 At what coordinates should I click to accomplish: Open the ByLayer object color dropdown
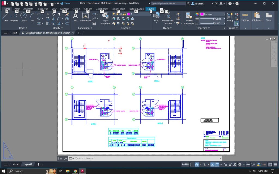click(x=213, y=14)
